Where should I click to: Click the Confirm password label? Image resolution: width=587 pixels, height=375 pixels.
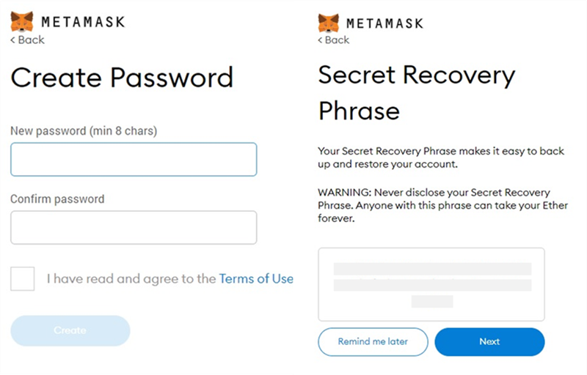pos(57,199)
